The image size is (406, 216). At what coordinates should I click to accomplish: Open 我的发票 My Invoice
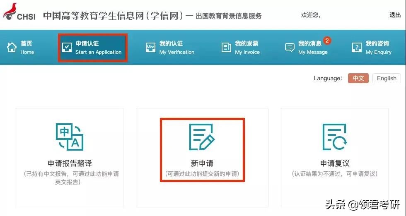pyautogui.click(x=241, y=48)
